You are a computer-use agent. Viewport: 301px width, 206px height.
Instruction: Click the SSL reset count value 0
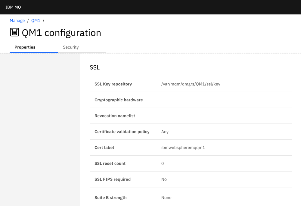tap(163, 163)
